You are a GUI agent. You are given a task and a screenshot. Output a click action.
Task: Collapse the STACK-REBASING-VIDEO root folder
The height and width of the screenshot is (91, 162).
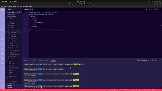coord(13,12)
